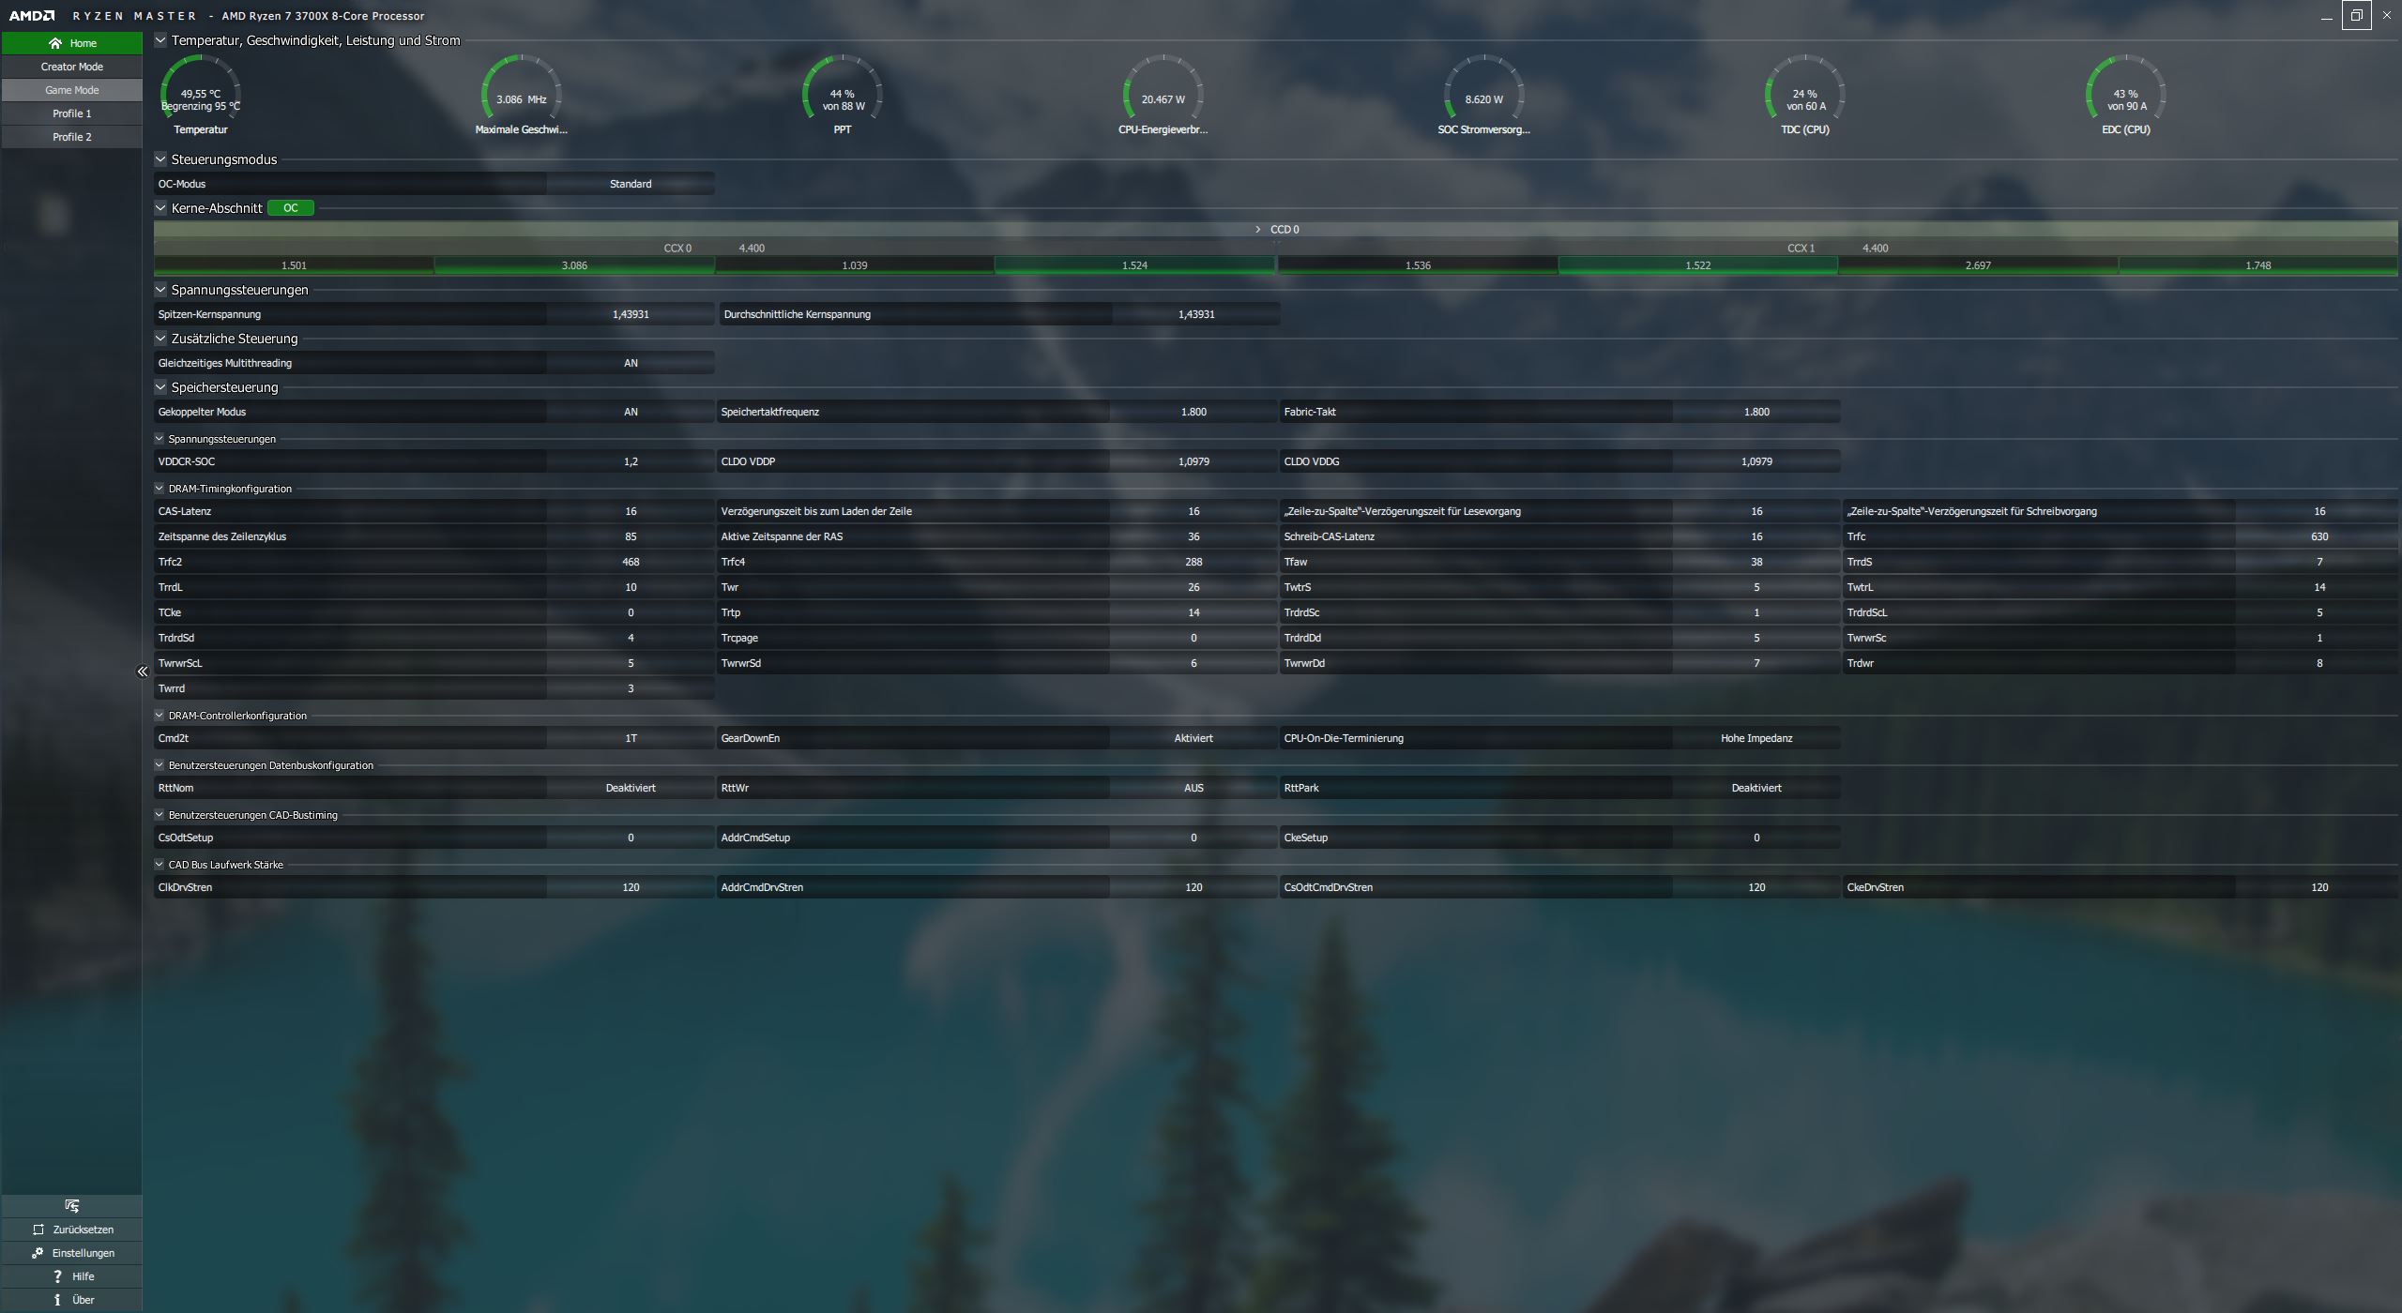
Task: Collapse sidebar with double-chevron icon
Action: pyautogui.click(x=143, y=672)
